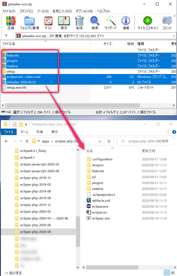Sort WinRAR list by ファイル名 column

45,44
